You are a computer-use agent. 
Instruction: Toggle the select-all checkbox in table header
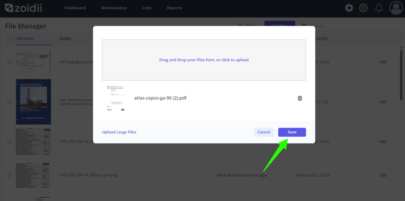tap(9, 39)
